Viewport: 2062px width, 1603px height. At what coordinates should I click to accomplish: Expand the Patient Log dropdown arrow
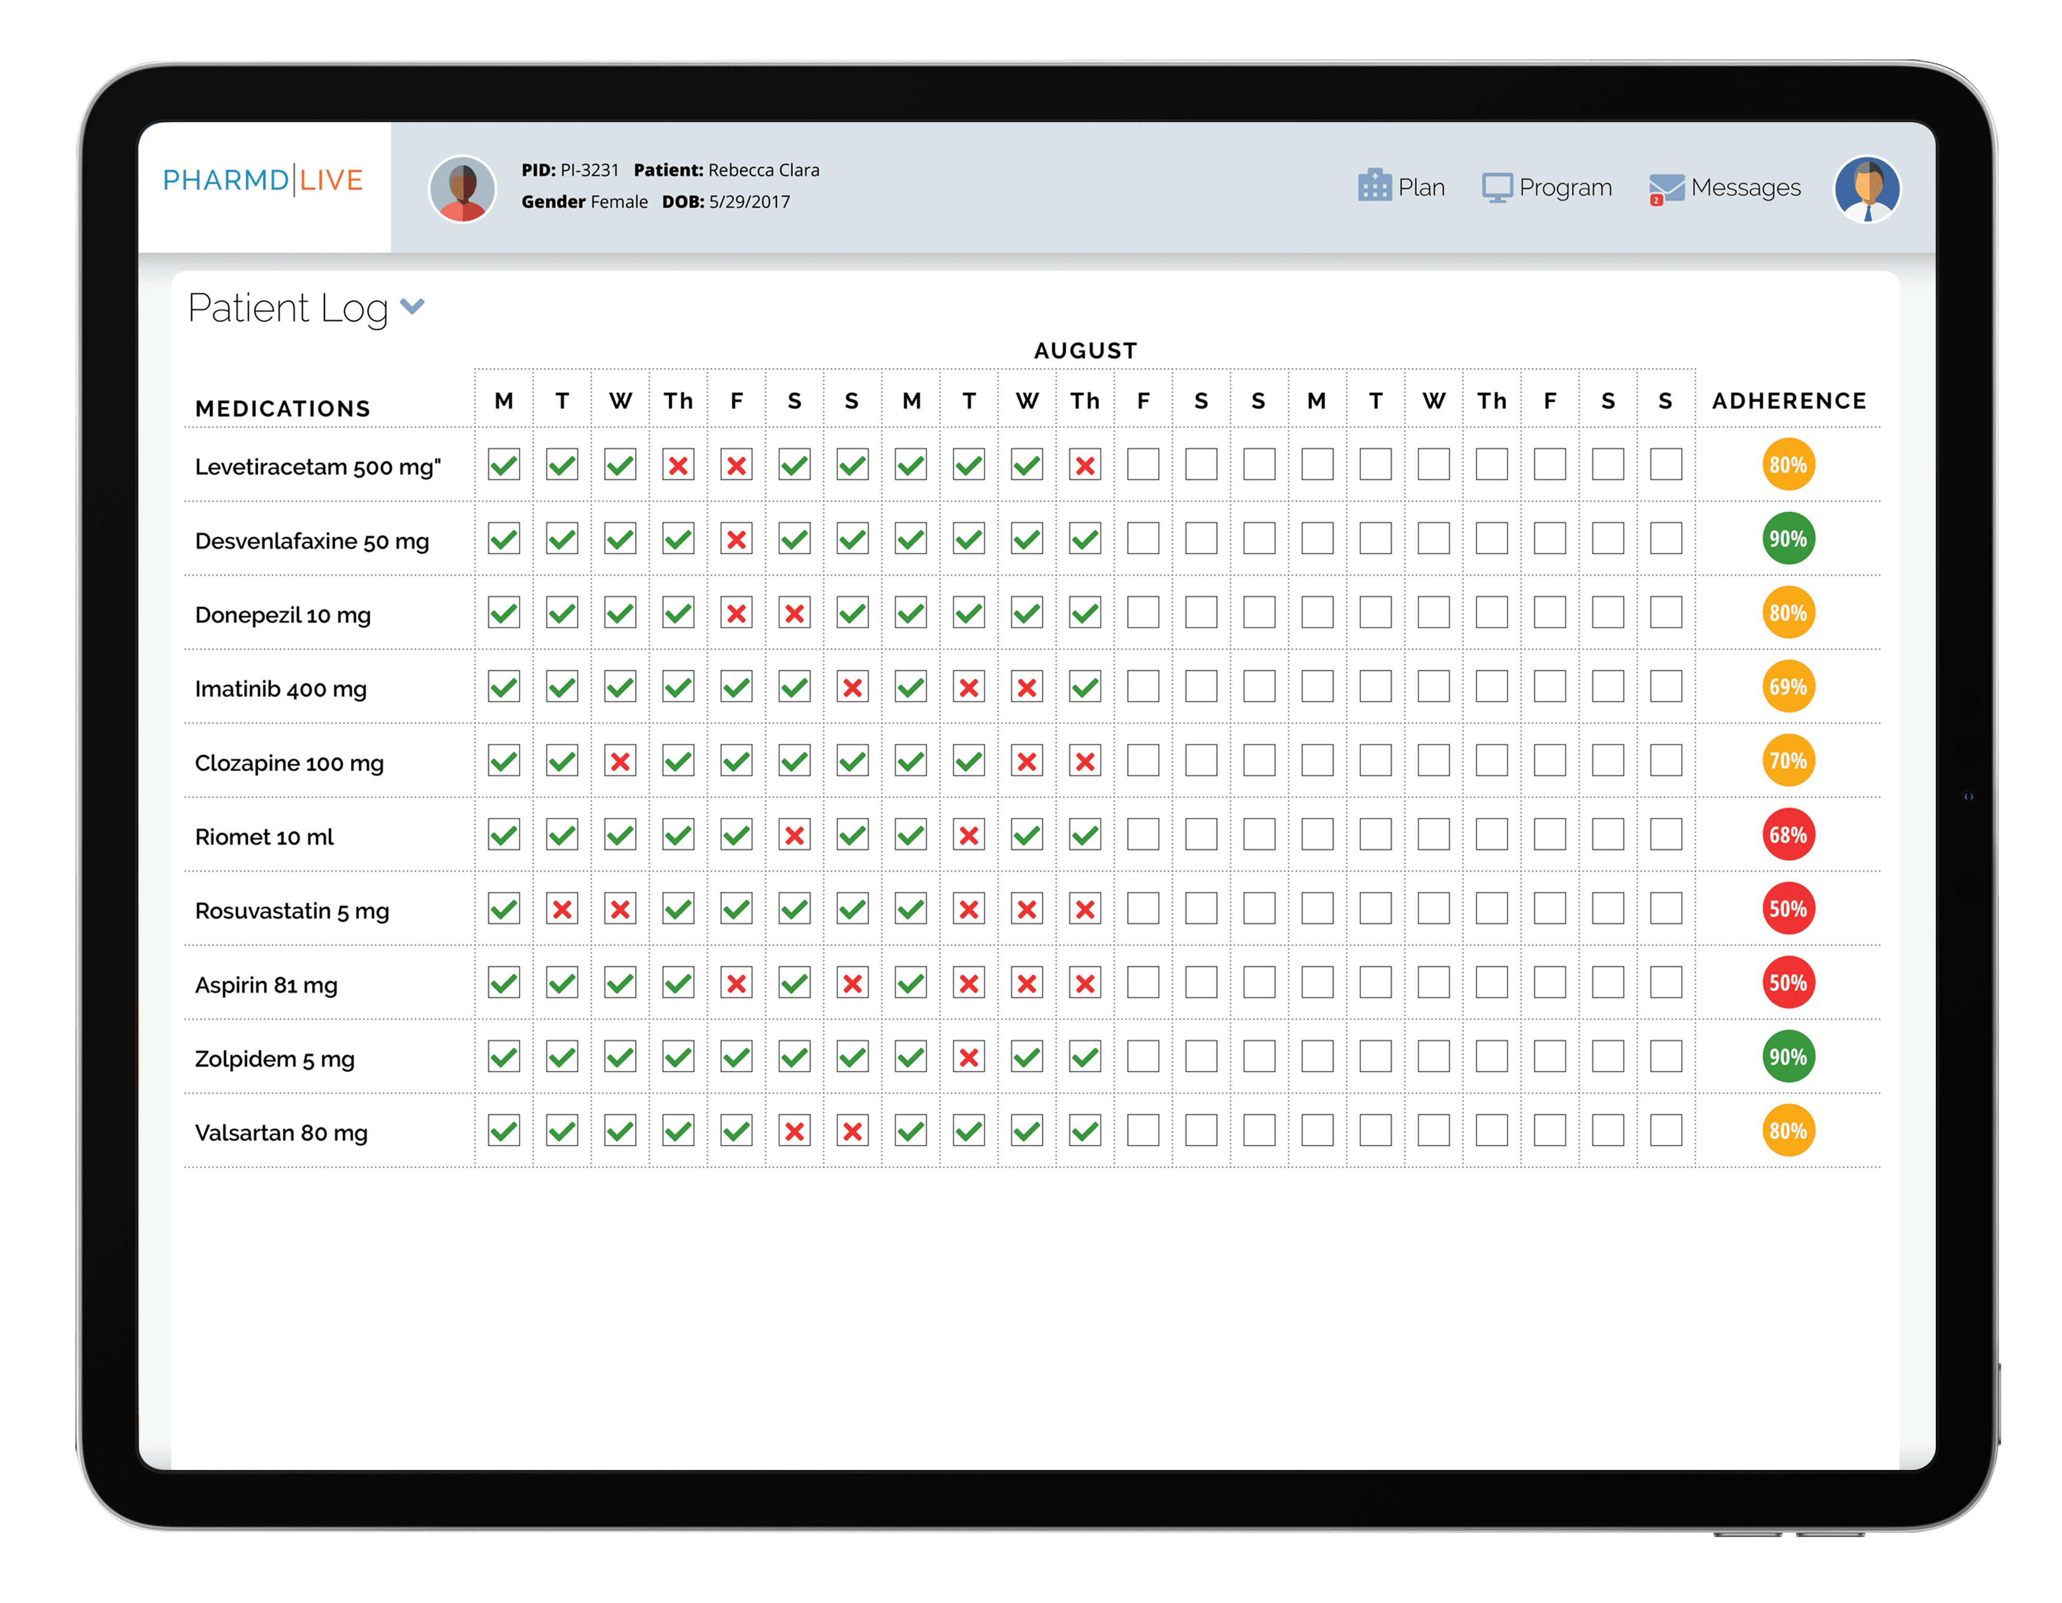[x=412, y=307]
